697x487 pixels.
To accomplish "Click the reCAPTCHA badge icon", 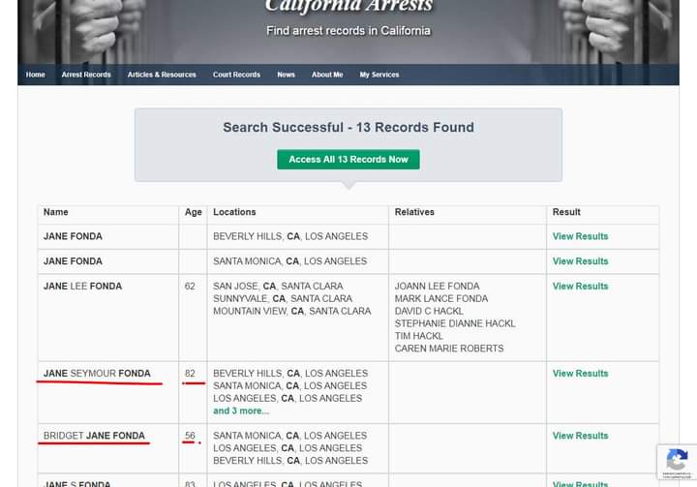I will [677, 461].
